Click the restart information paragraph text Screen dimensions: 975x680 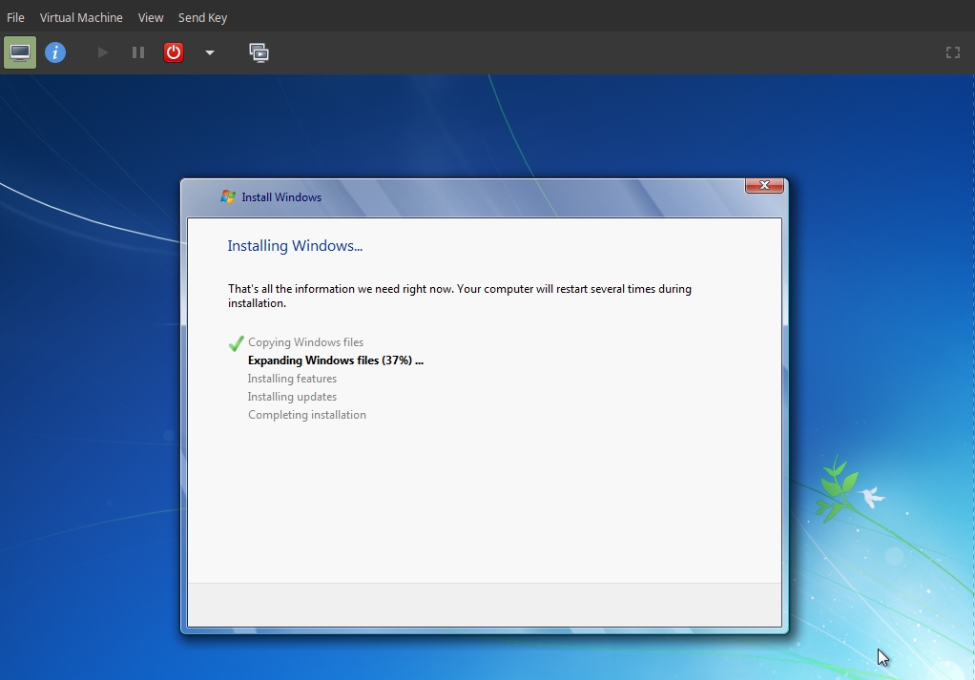[x=460, y=296]
